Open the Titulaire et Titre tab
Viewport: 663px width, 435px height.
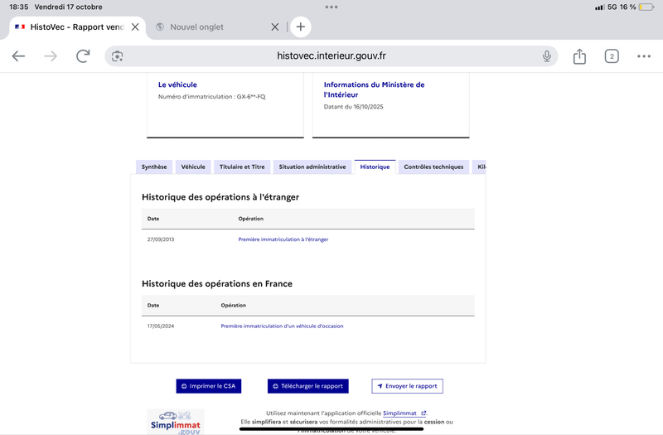[x=242, y=167]
